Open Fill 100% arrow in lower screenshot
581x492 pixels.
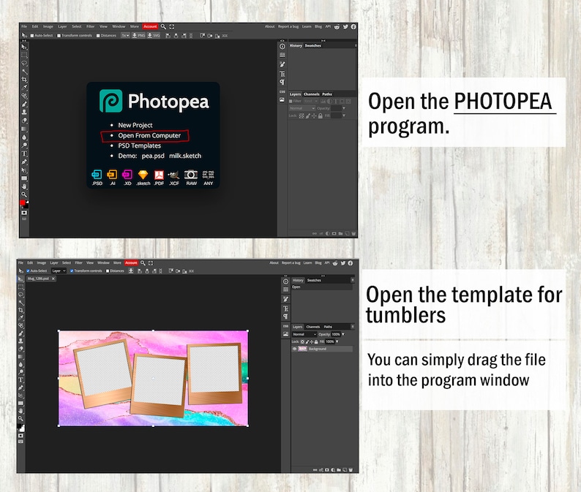(337, 341)
